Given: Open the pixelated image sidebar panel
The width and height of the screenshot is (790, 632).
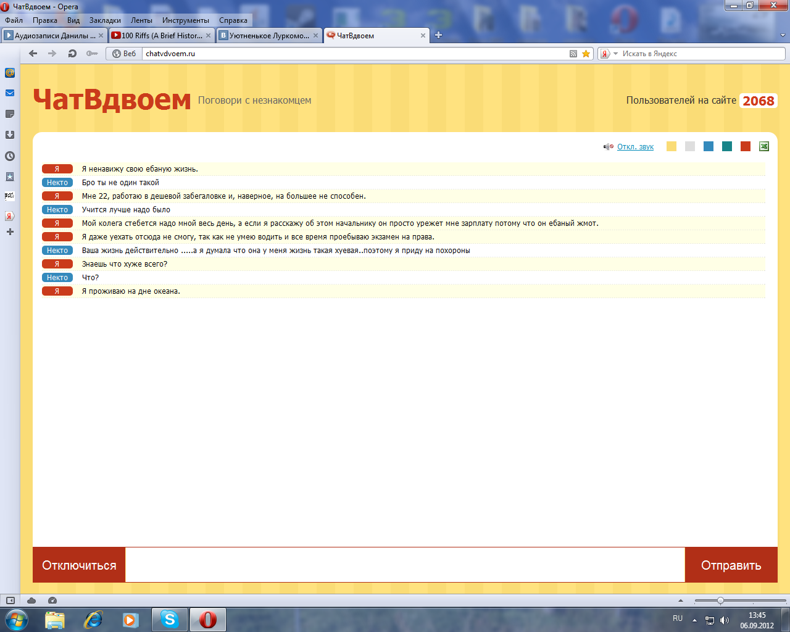Looking at the screenshot, I should [x=10, y=196].
